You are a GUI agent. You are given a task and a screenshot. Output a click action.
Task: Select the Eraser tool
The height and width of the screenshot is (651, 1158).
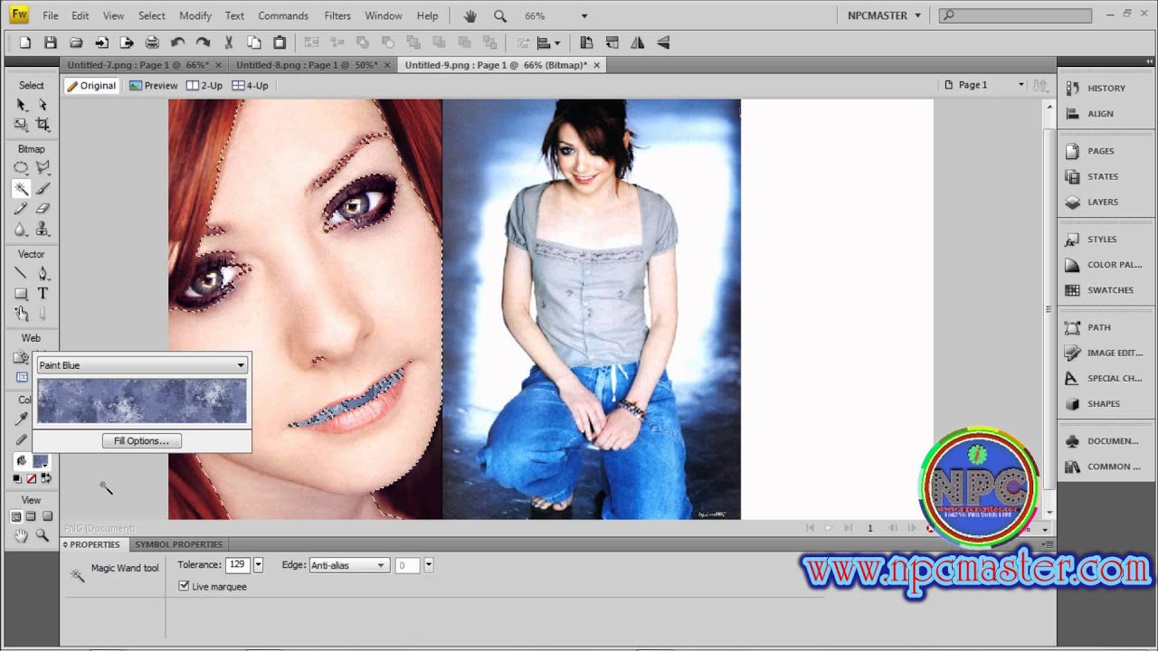(x=43, y=209)
